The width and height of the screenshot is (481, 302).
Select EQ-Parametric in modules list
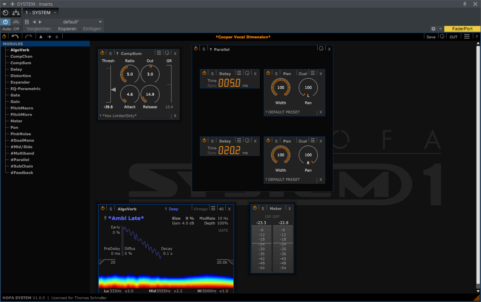click(x=25, y=88)
